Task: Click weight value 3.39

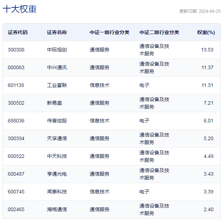Action: coord(208,192)
